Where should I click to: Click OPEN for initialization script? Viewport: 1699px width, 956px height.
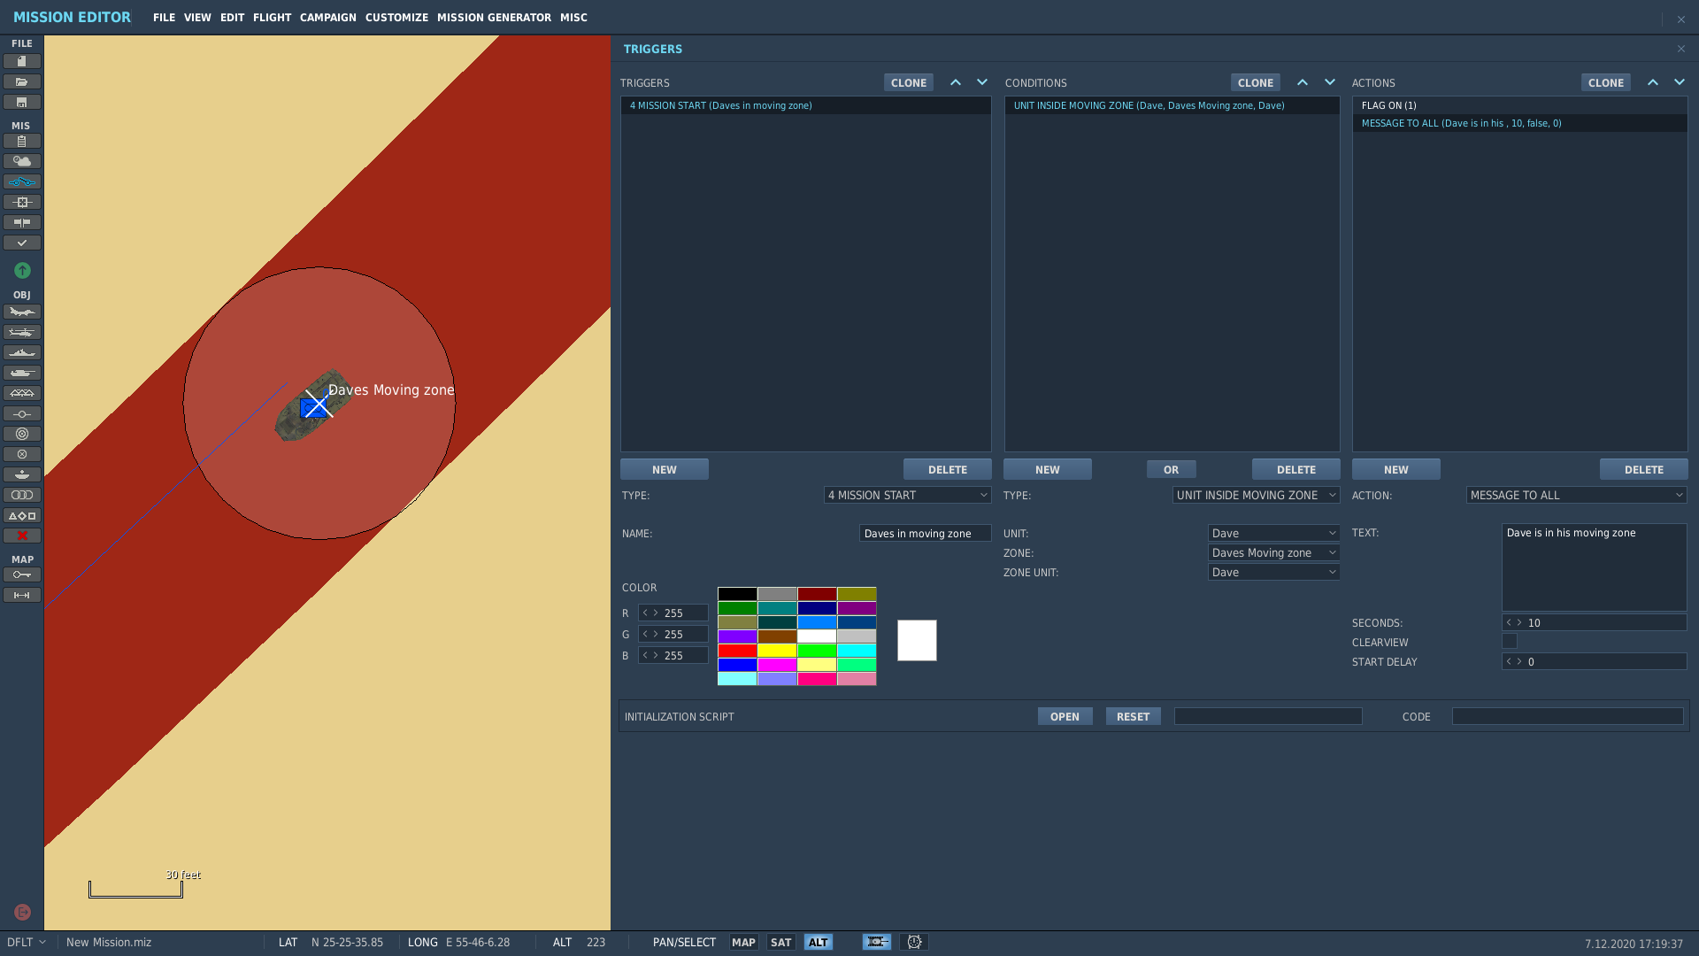coord(1065,716)
